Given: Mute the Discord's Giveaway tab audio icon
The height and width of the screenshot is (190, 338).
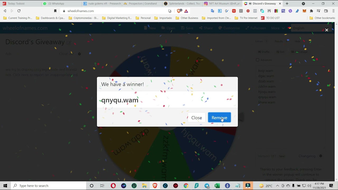Looking at the screenshot, I should pyautogui.click(x=250, y=4).
